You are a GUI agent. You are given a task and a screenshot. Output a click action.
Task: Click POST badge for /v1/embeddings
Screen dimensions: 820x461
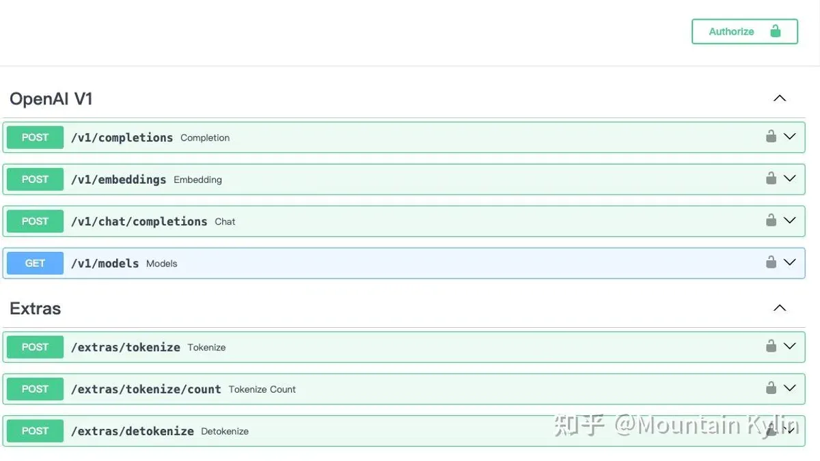tap(35, 180)
